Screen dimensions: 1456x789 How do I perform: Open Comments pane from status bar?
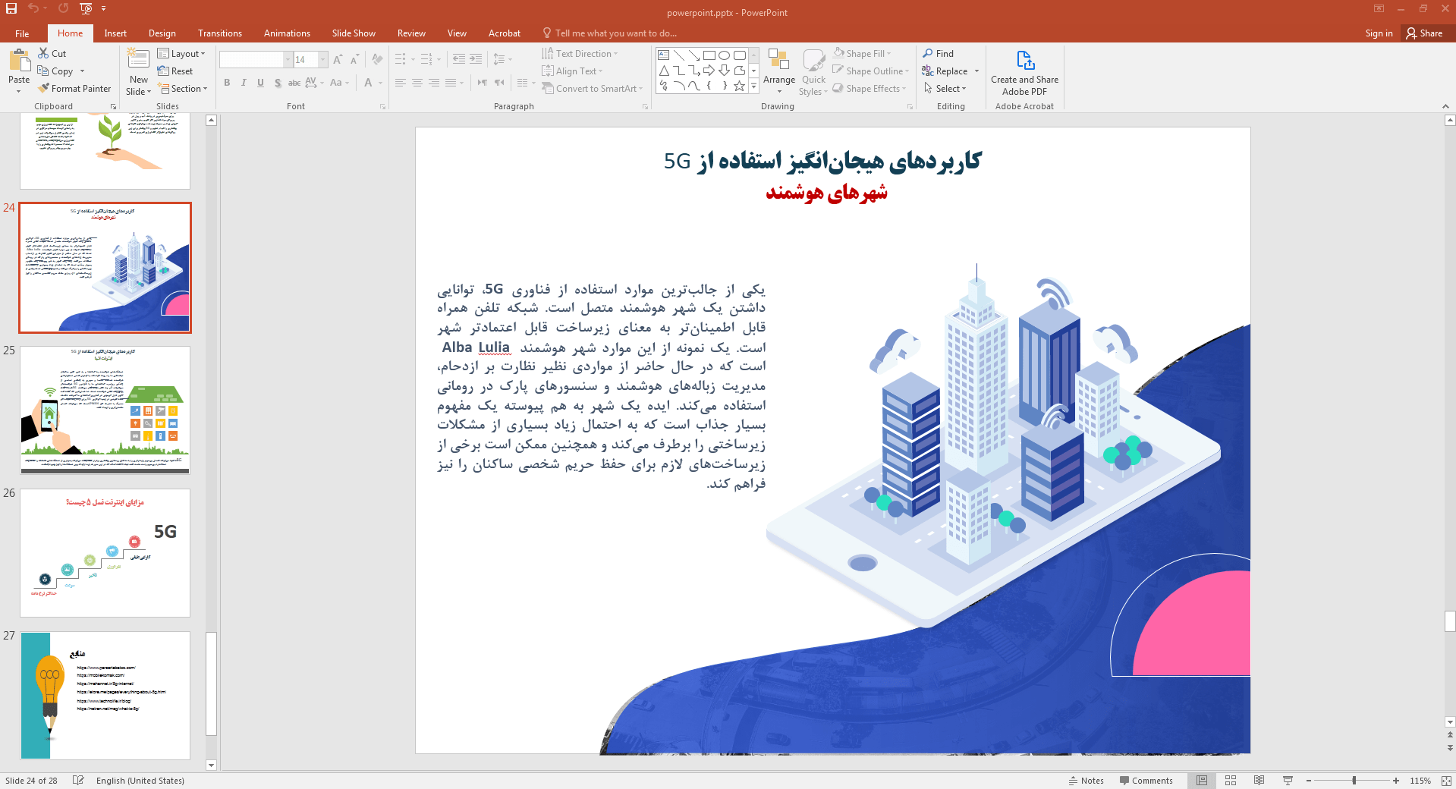1146,781
